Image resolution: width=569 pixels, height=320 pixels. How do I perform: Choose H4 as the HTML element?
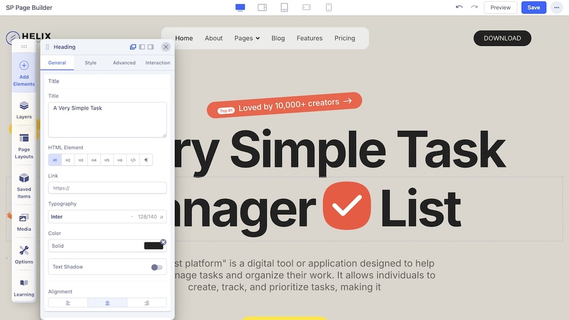pos(94,161)
